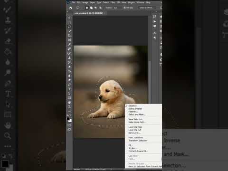Click the Feather value input field
Image resolution: width=228 pixels, height=171 pixels.
pyautogui.click(x=117, y=8)
